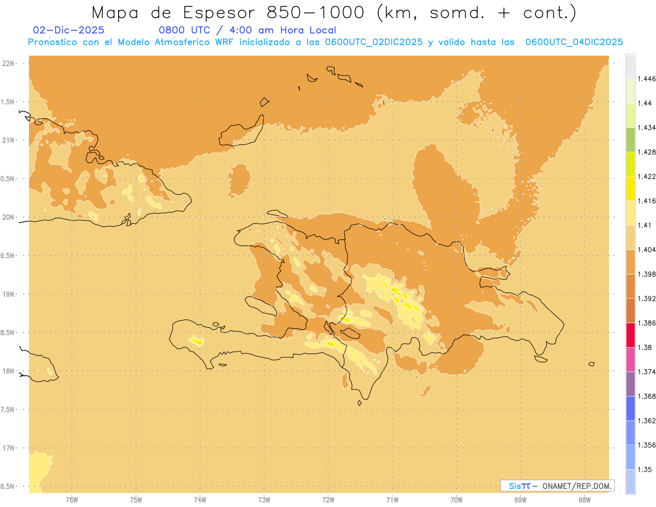
Task: Click the legend value 1.446
Action: pyautogui.click(x=647, y=79)
